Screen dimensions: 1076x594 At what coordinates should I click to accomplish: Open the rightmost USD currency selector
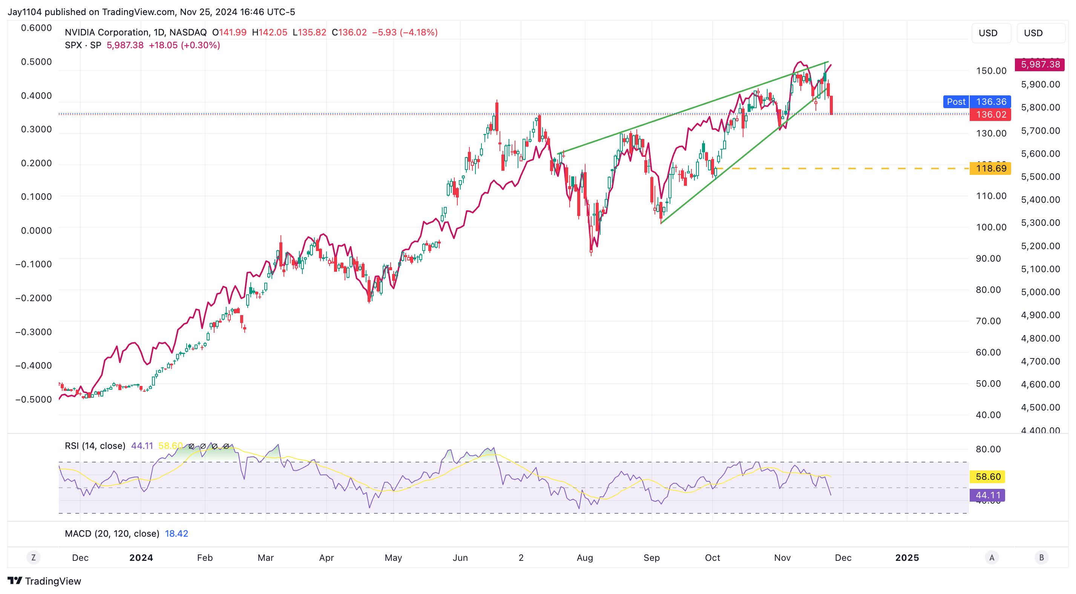[1041, 33]
